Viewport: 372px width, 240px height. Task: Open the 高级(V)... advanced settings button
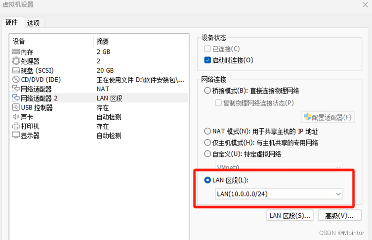(x=339, y=216)
